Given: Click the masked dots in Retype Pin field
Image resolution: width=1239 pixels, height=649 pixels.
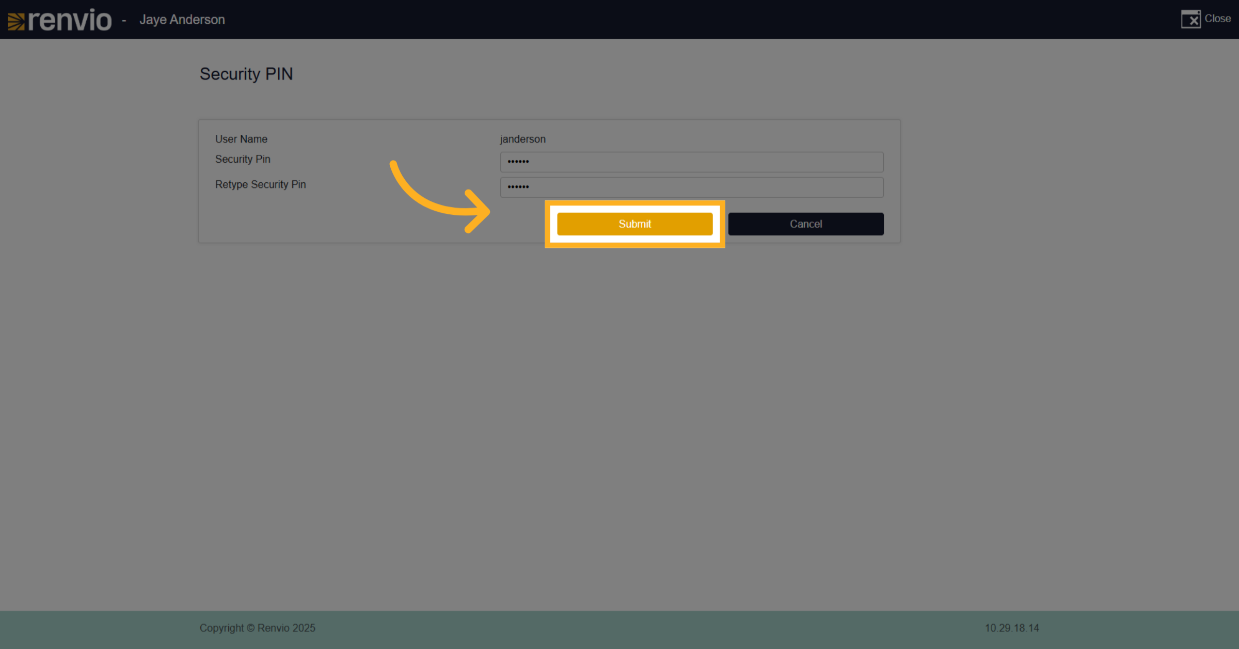Looking at the screenshot, I should click(518, 187).
